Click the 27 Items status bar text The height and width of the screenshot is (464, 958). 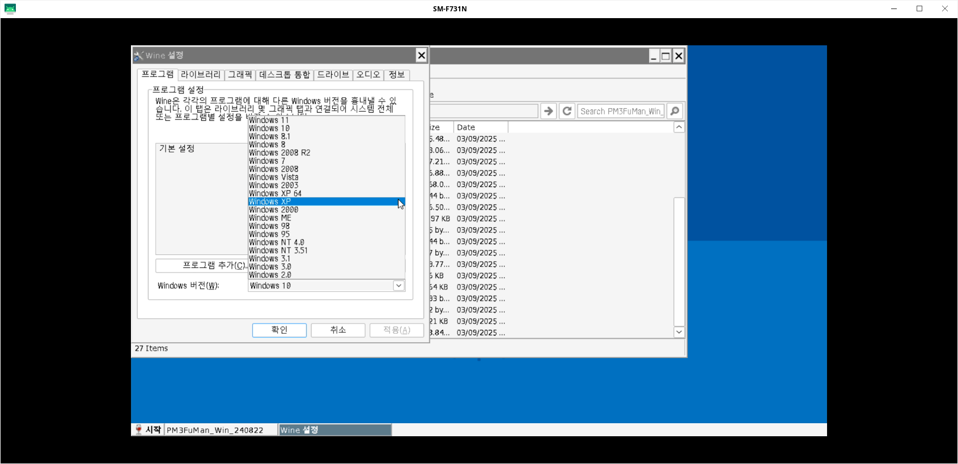[151, 348]
